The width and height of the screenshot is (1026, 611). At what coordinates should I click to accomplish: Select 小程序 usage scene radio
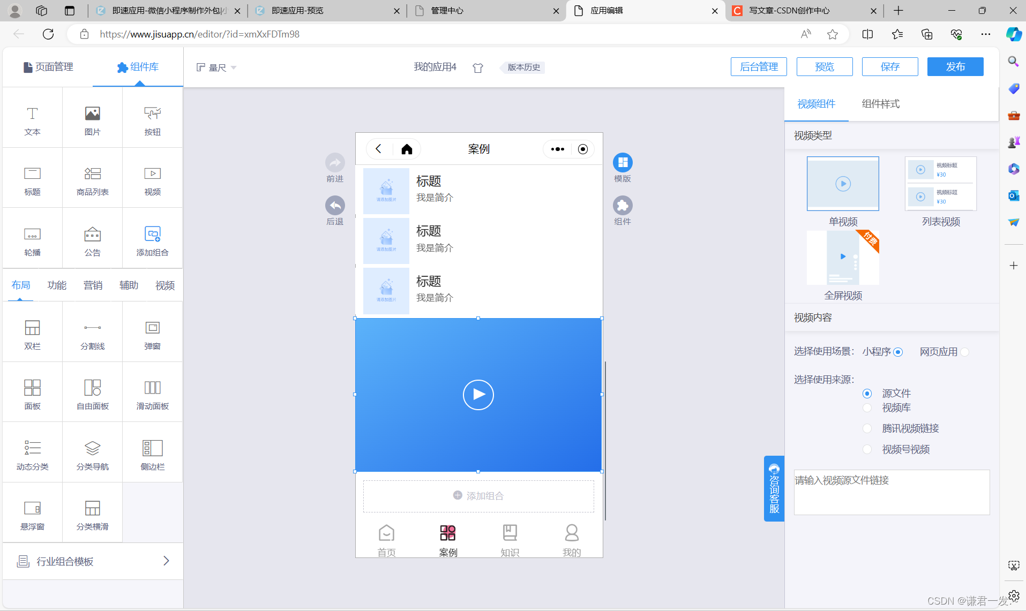tap(898, 352)
